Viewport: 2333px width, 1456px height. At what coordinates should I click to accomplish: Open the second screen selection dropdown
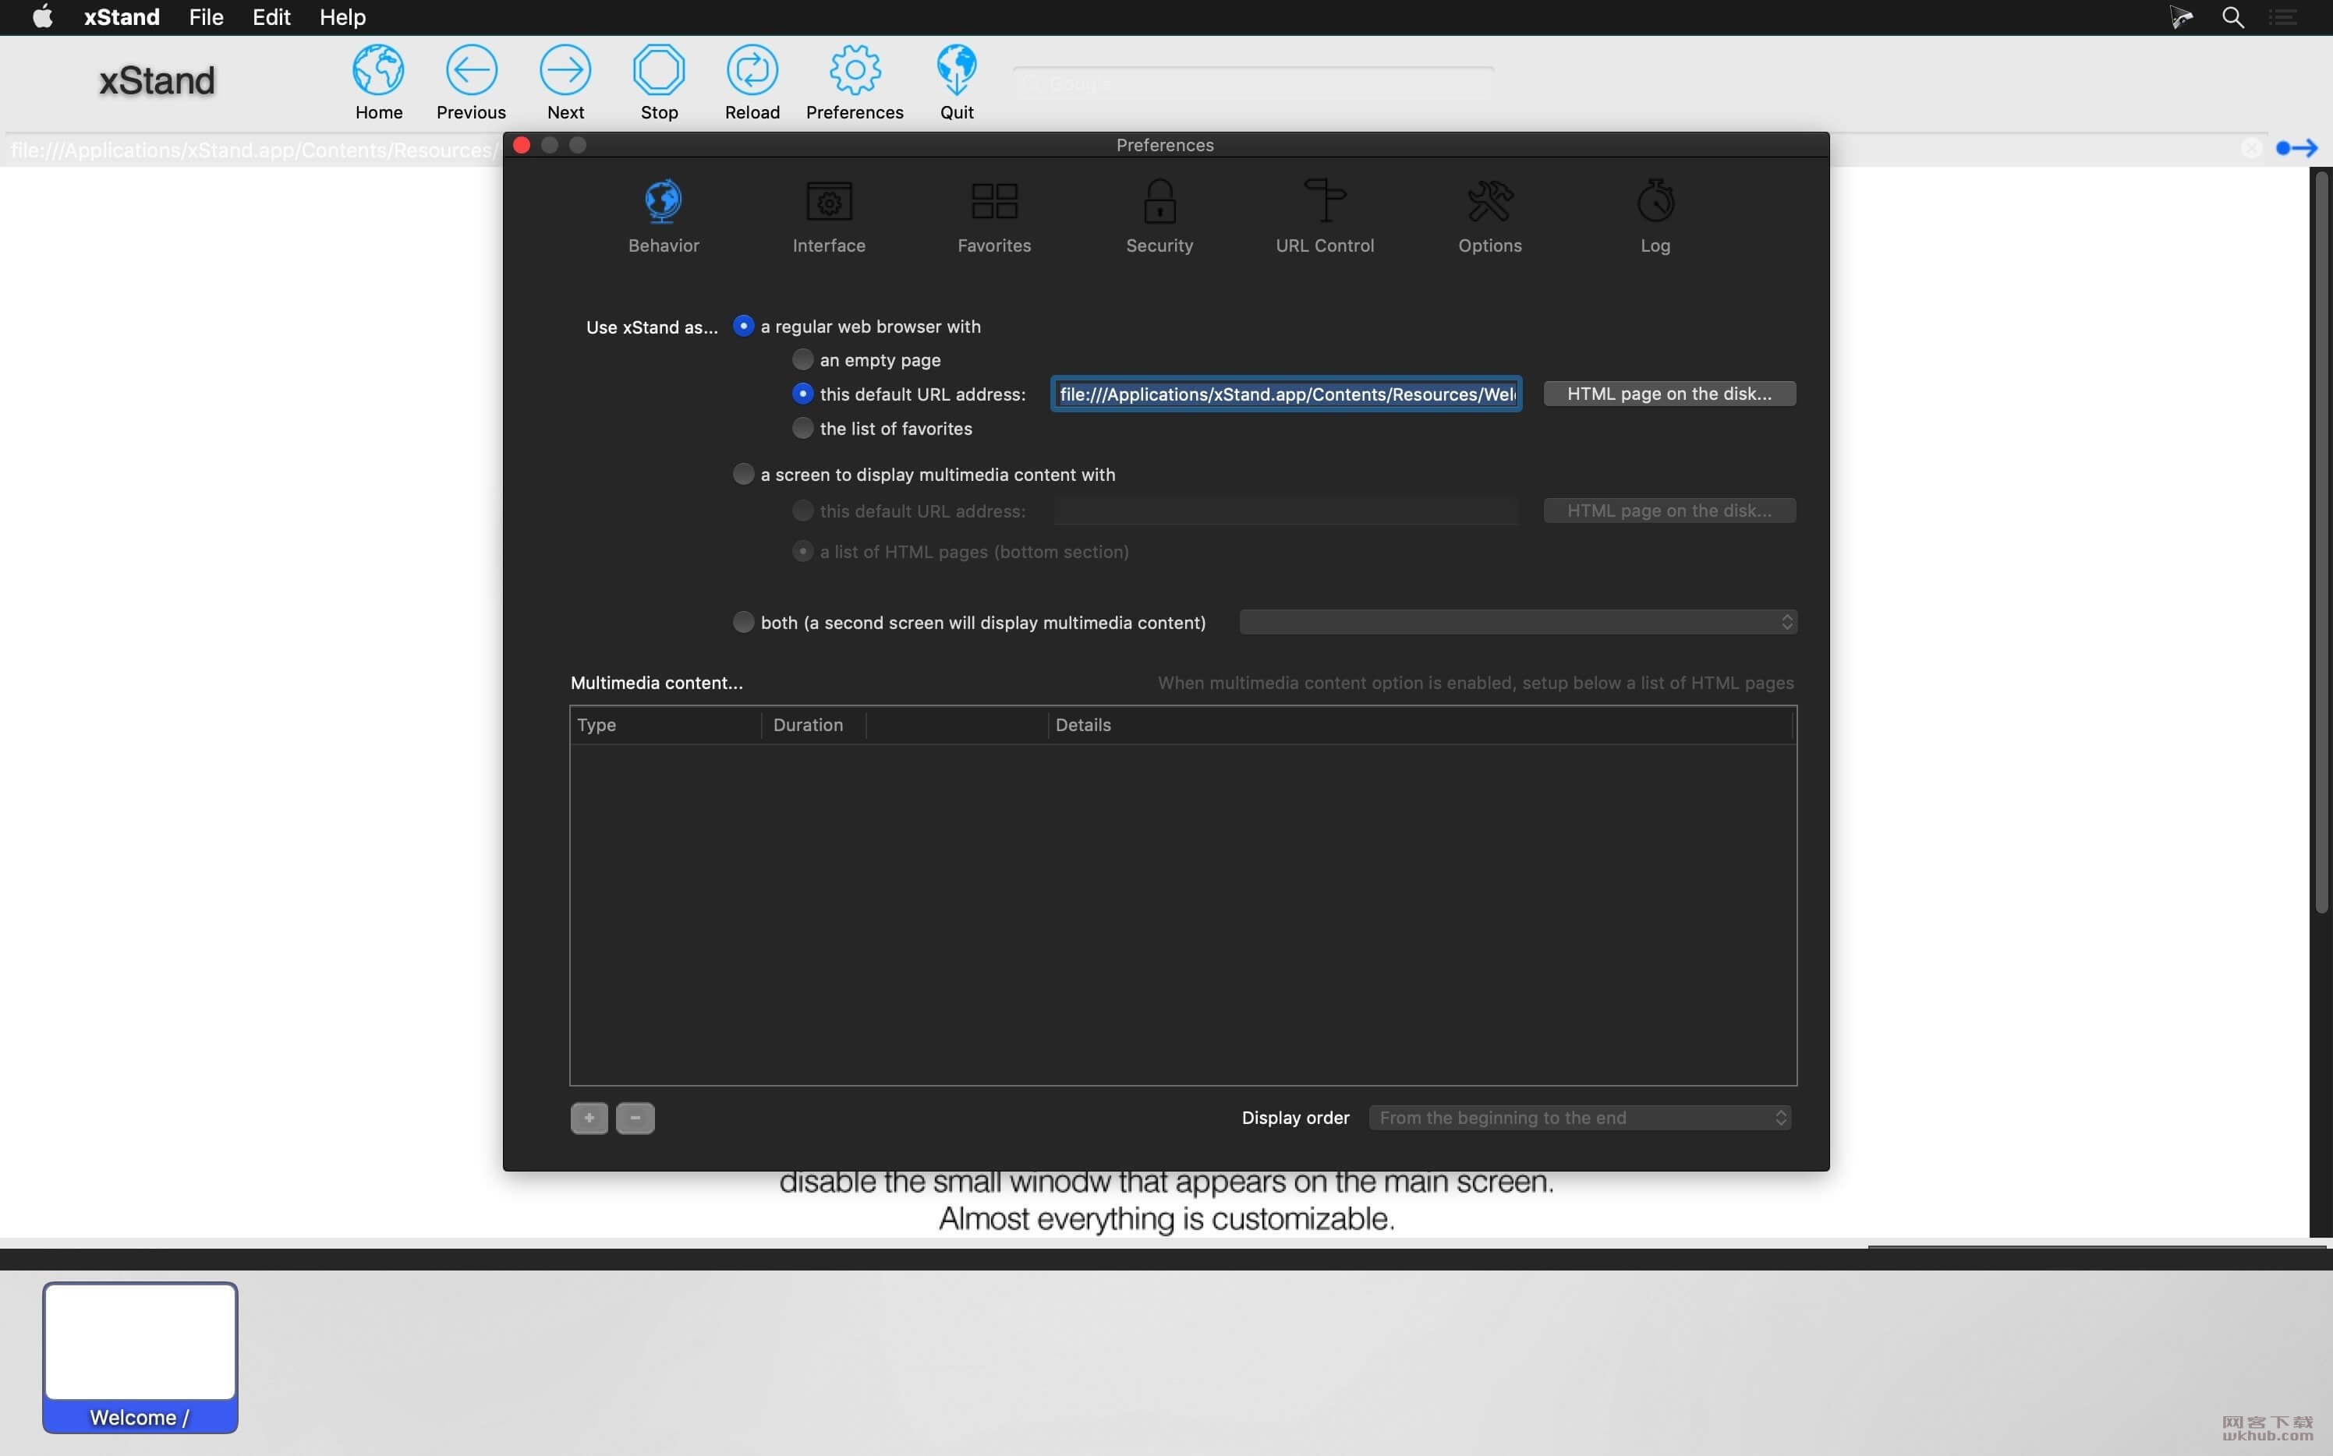click(x=1518, y=622)
